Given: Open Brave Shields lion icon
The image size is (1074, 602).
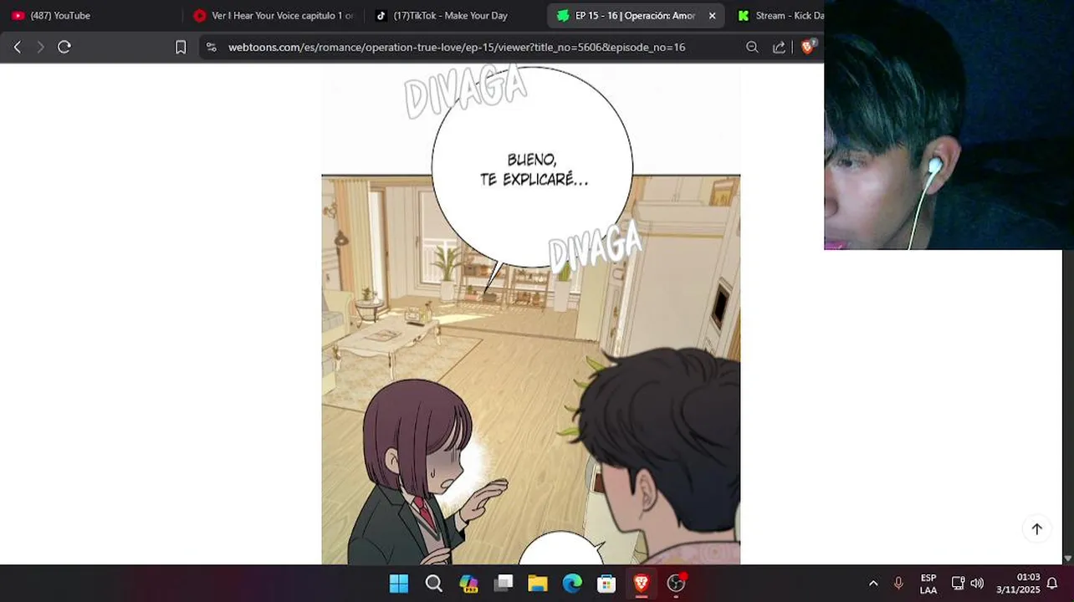Looking at the screenshot, I should click(808, 48).
